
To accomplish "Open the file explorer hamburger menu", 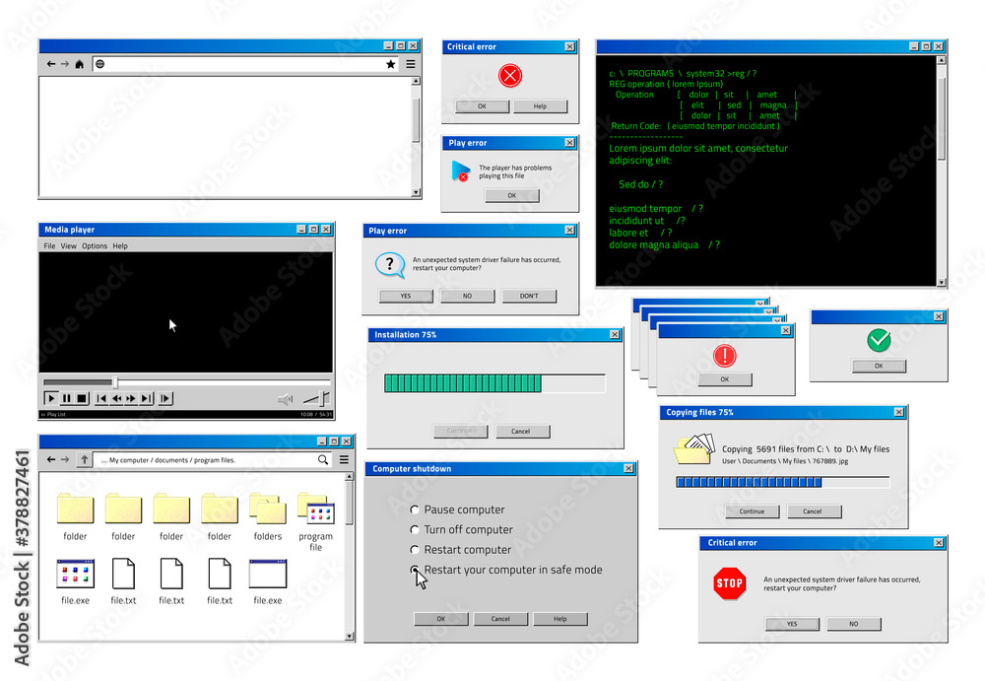I will click(344, 459).
